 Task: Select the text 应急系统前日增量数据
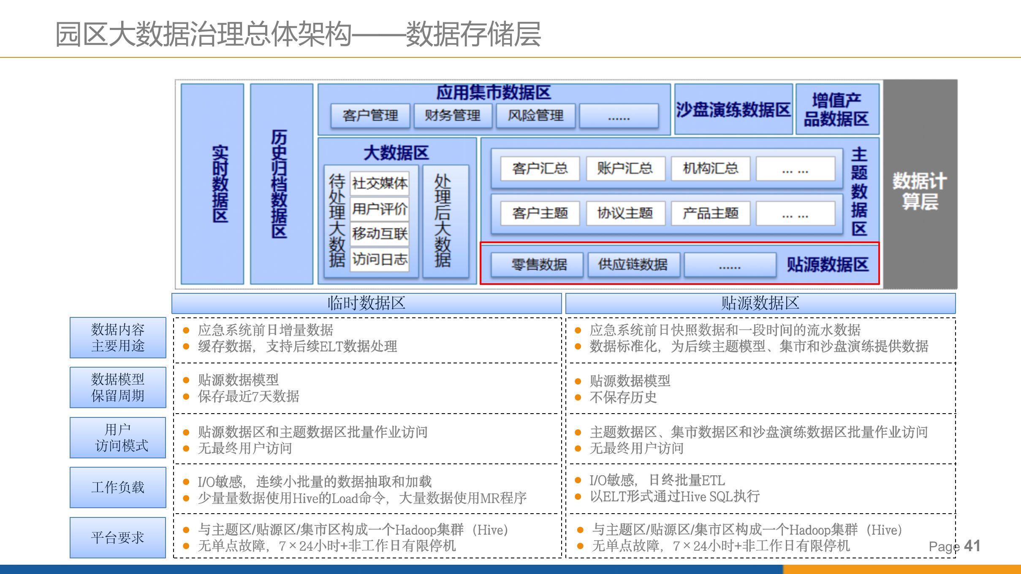tap(266, 330)
